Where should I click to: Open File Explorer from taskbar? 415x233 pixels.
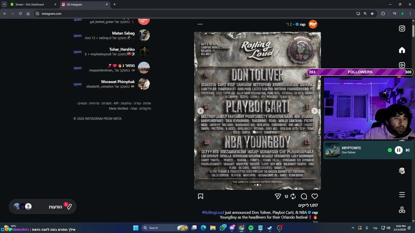tap(213, 228)
